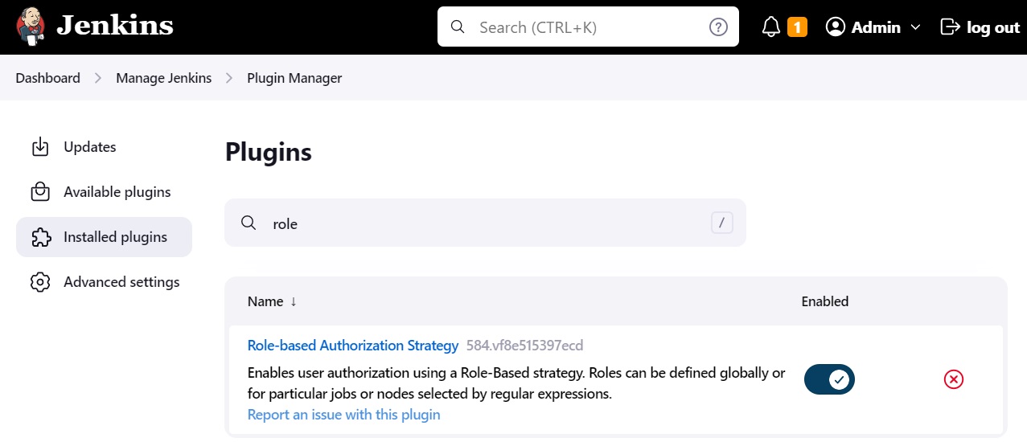1027x442 pixels.
Task: Expand the Admin dropdown chevron
Action: (x=915, y=27)
